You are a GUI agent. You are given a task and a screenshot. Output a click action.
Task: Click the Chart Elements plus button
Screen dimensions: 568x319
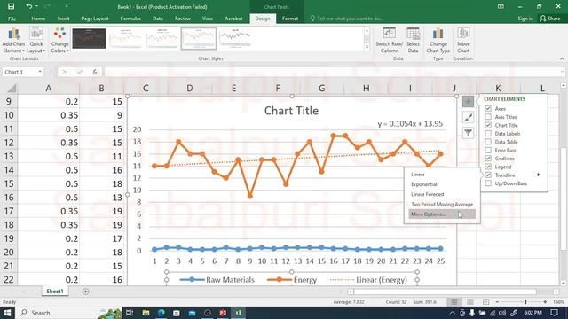click(x=468, y=102)
